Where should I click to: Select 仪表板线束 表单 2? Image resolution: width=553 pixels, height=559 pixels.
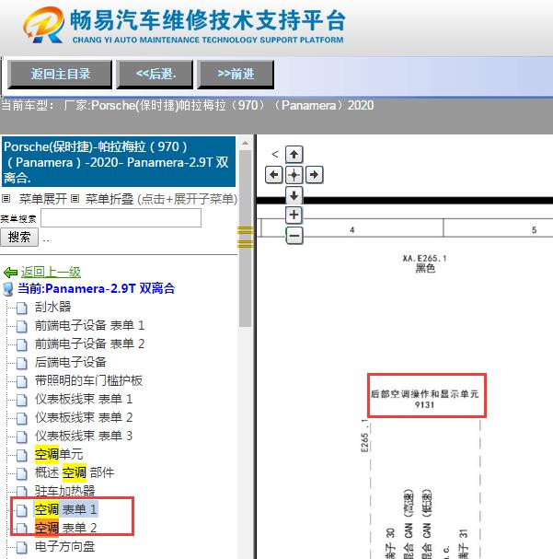84,418
